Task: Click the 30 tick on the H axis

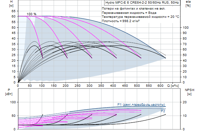Action: click(x=14, y=49)
